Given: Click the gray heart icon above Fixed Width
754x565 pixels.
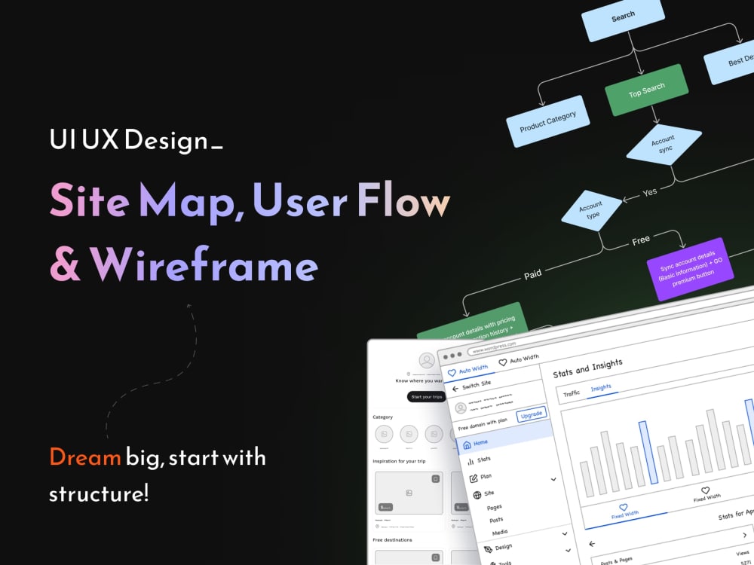Looking at the screenshot, I should click(x=705, y=490).
